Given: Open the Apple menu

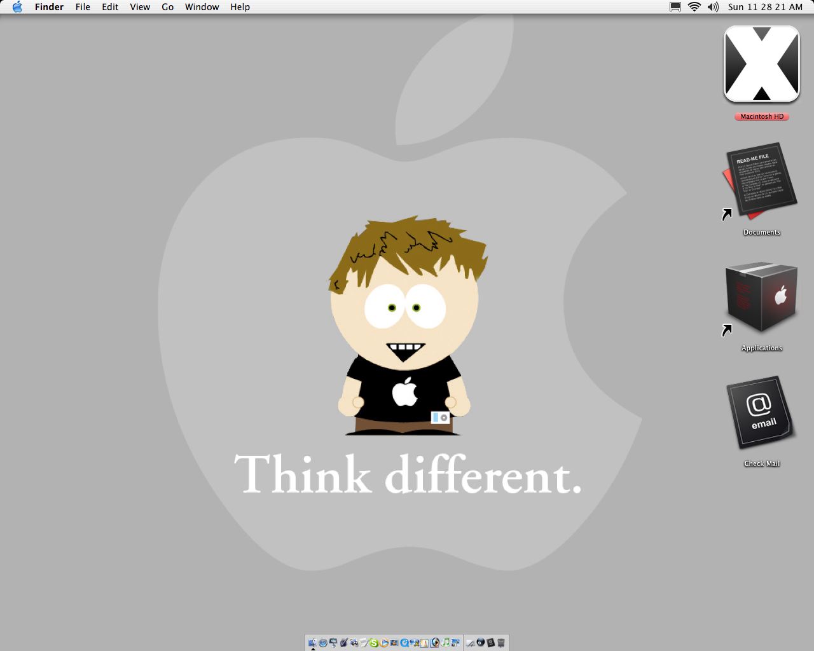Looking at the screenshot, I should pos(17,7).
